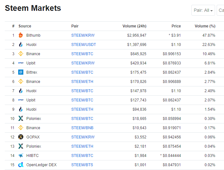The image size is (224, 170).
Task: Open Binance STEEM/ETH link in row 6
Action: [x=82, y=82]
